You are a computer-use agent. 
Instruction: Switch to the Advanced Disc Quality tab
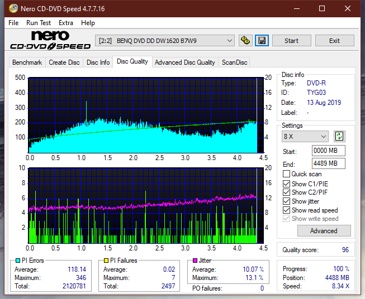pos(185,62)
